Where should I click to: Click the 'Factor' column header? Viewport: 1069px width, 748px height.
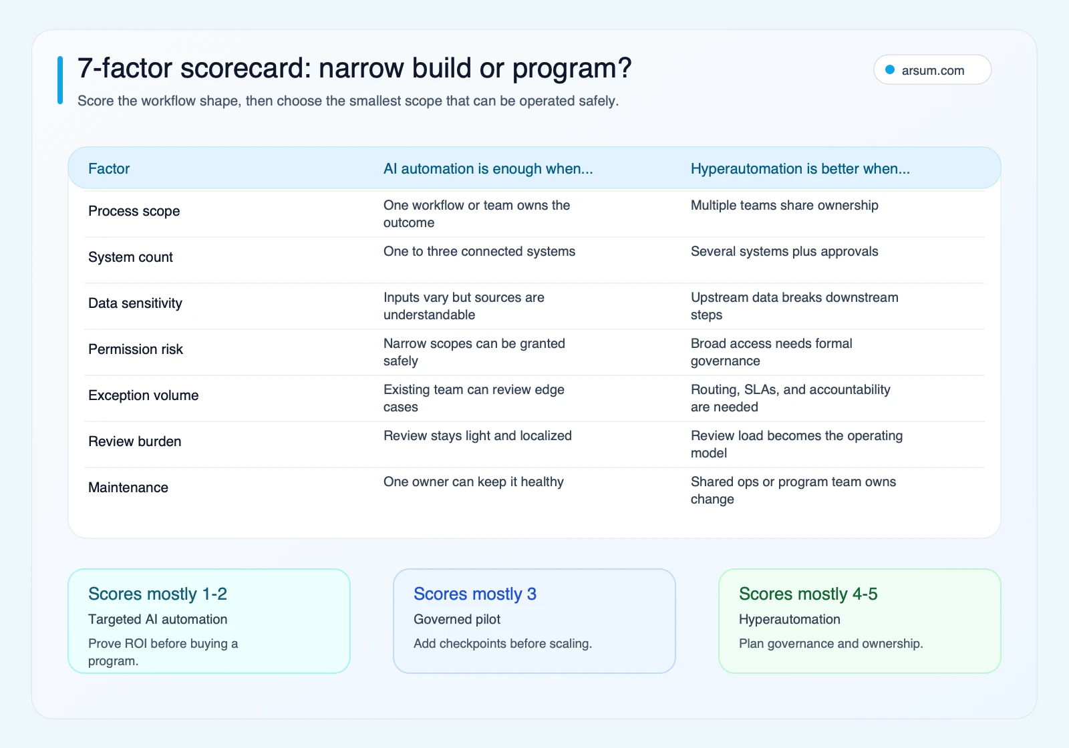[x=109, y=169]
